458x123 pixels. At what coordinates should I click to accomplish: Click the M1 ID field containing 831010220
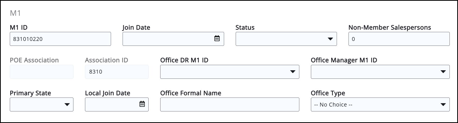(x=60, y=39)
